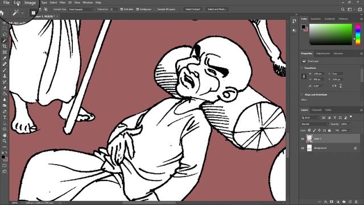Open the Fill dropdown arrow
Viewport: 364px width, 205px height.
coord(350,130)
